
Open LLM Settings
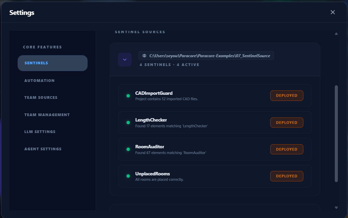pos(40,132)
